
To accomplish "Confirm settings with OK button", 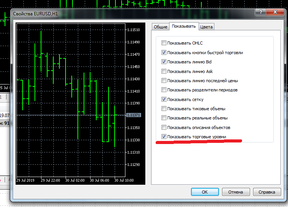I will point(205,192).
